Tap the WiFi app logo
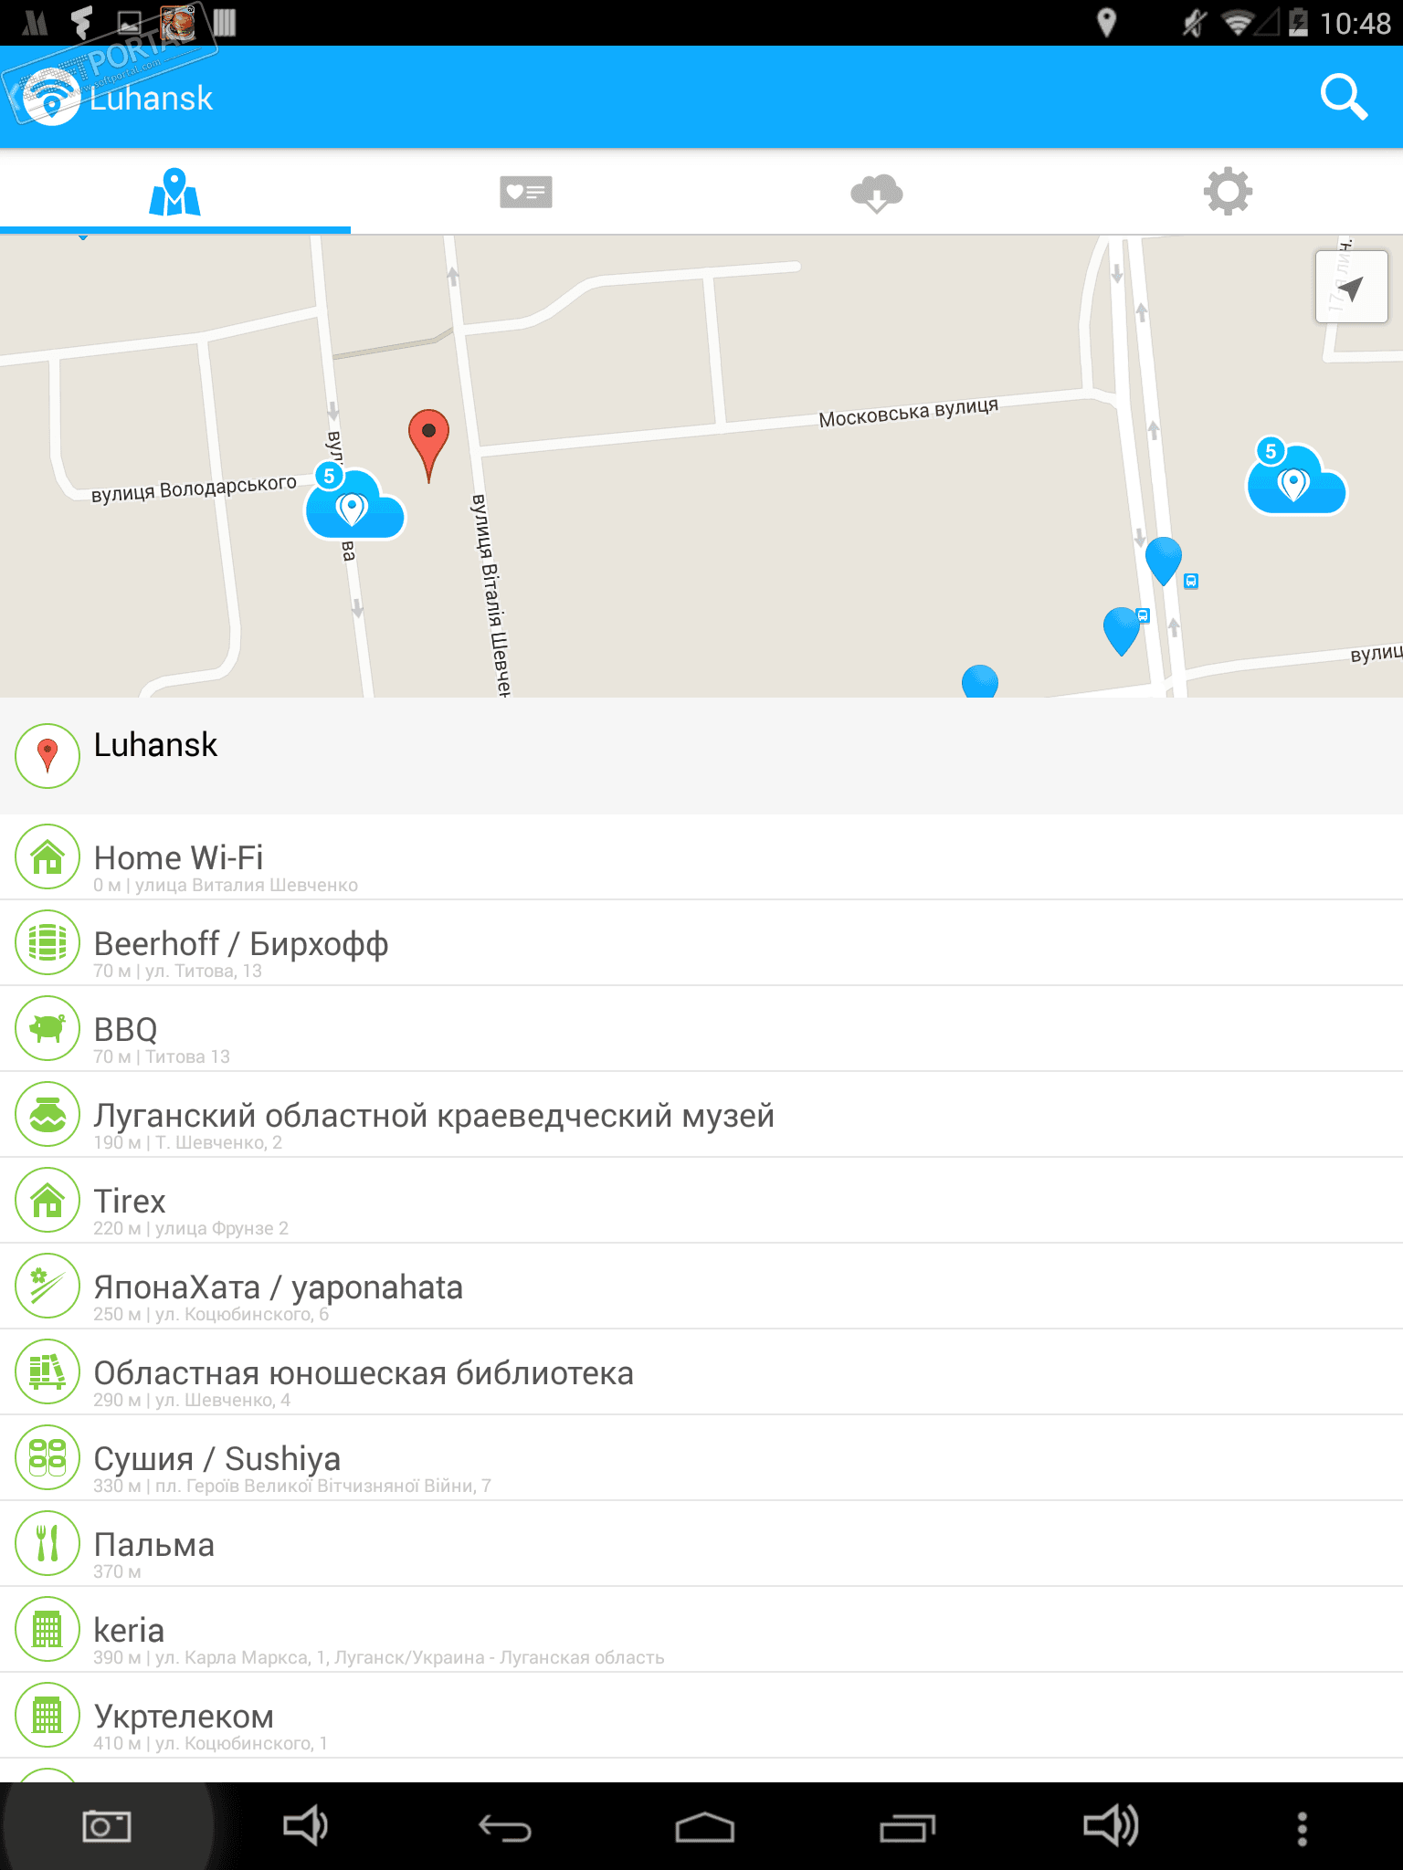 coord(50,97)
